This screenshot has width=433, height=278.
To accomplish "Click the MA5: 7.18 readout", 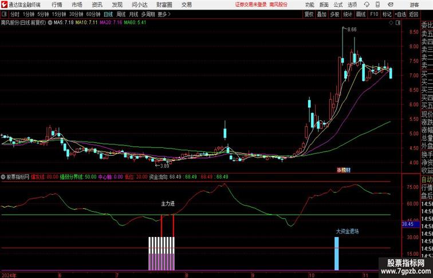I will tap(64, 23).
